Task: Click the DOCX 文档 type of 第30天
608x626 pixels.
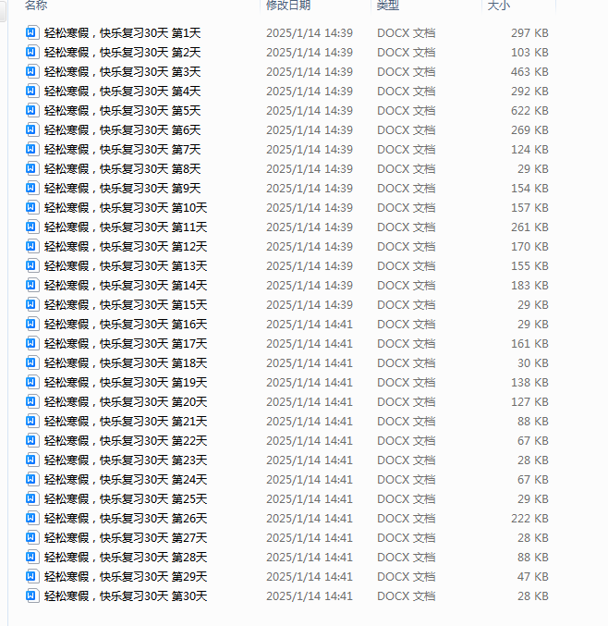Action: coord(407,596)
